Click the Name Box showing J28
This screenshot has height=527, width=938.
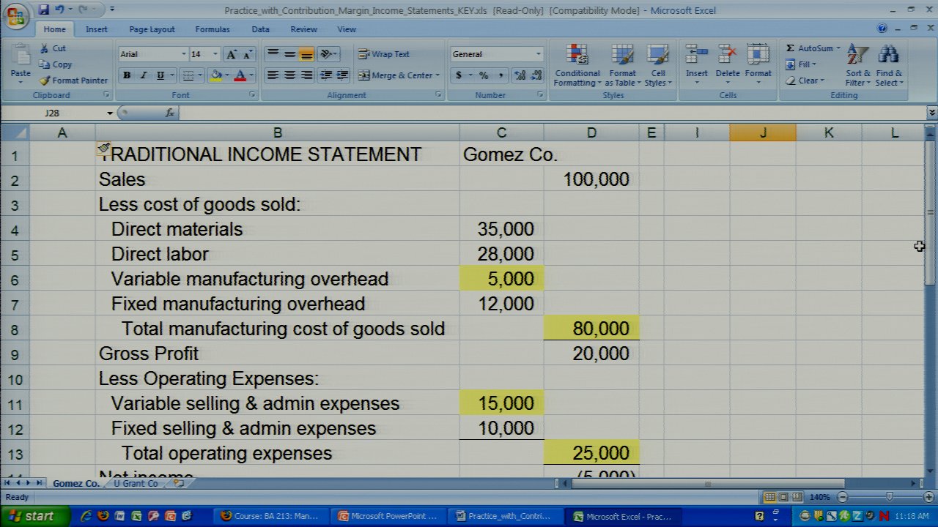tap(73, 113)
